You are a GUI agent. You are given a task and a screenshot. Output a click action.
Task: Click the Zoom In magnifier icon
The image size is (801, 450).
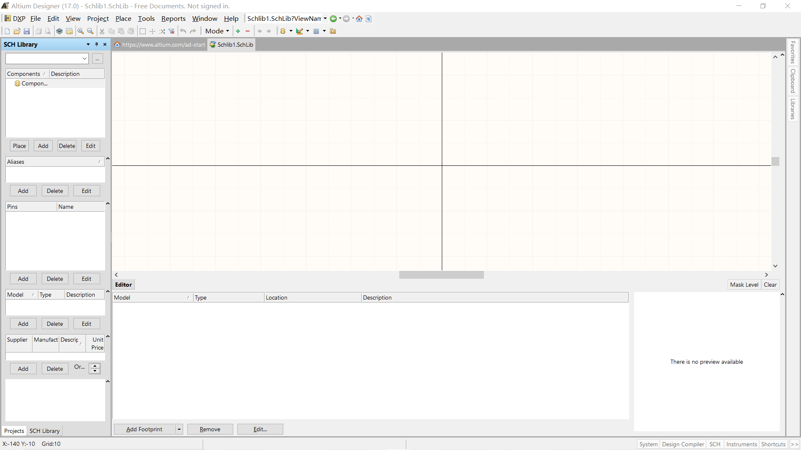81,31
